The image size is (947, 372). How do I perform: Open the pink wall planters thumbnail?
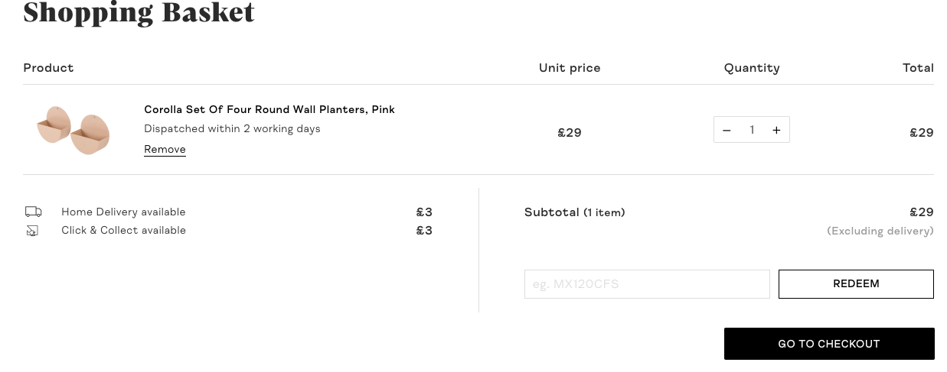pyautogui.click(x=73, y=131)
